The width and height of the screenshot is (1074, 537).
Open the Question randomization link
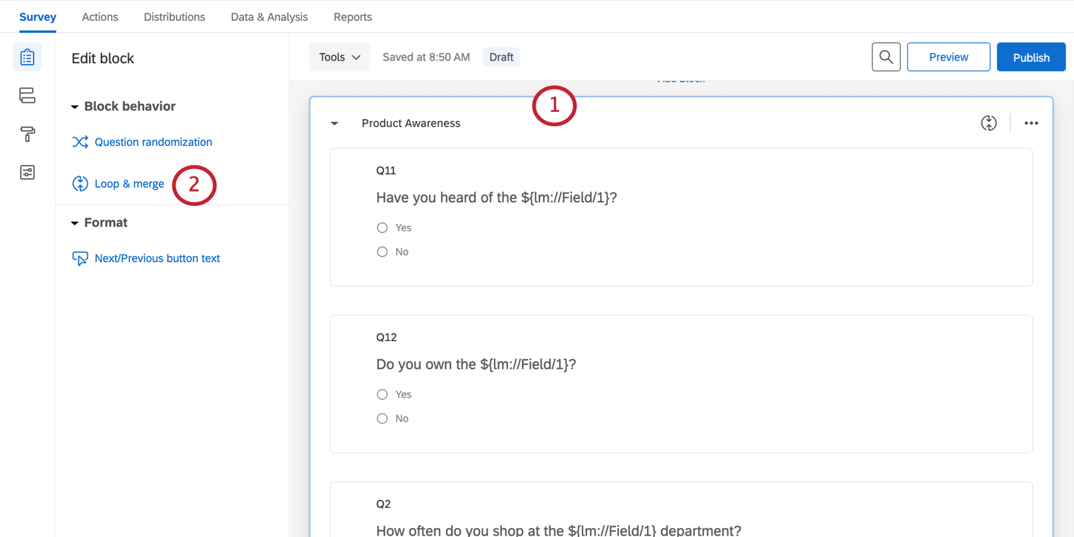[x=153, y=142]
